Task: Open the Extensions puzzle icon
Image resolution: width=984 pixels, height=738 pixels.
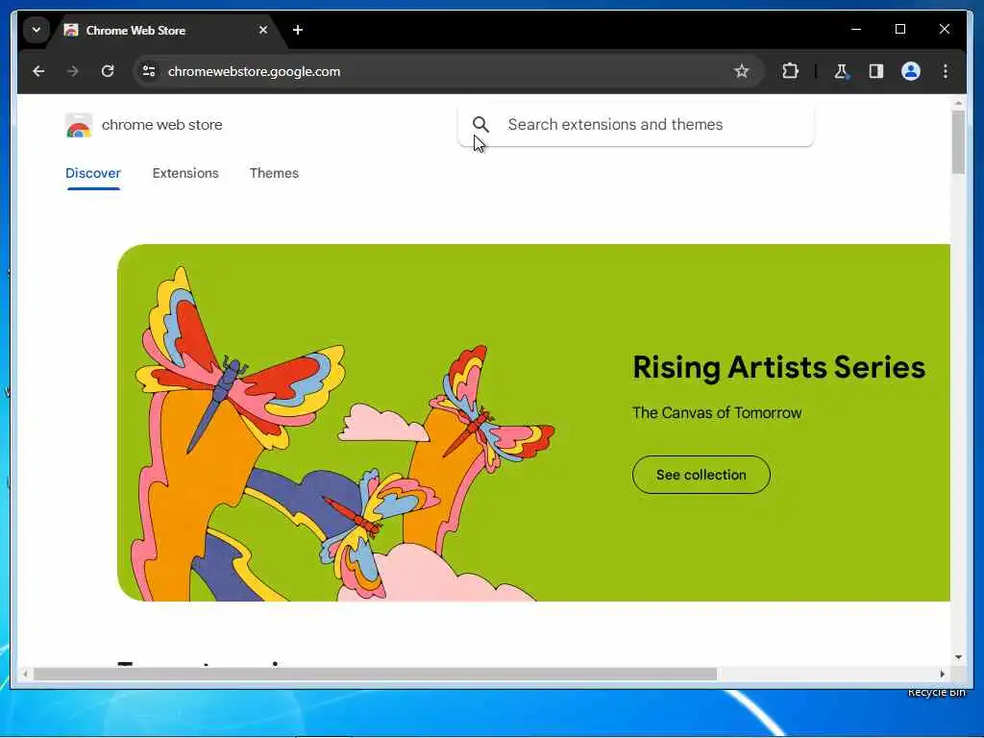Action: pyautogui.click(x=790, y=71)
